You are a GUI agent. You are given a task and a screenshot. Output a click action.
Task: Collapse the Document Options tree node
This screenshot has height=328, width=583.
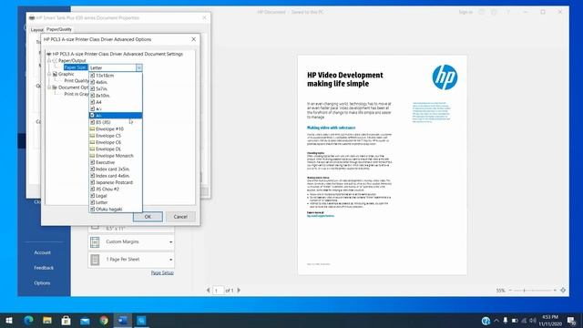49,87
